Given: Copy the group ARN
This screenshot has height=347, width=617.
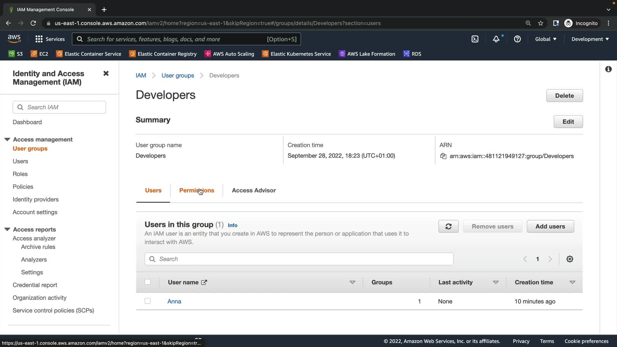Looking at the screenshot, I should tap(443, 156).
